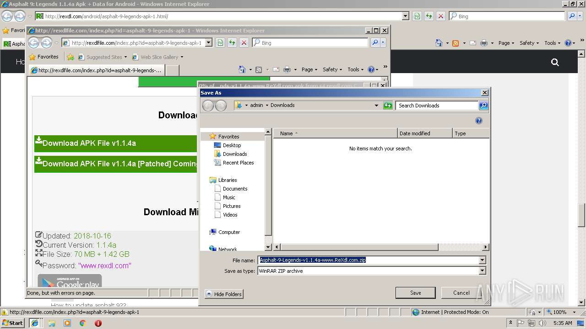The width and height of the screenshot is (586, 329).
Task: Click Start button on taskbar
Action: [12, 323]
